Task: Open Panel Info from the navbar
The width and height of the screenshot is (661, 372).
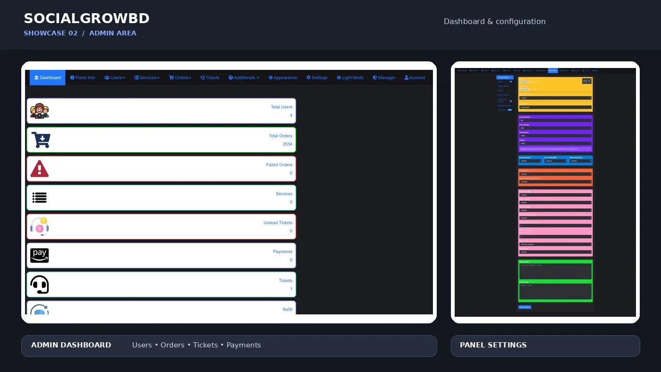Action: 83,77
